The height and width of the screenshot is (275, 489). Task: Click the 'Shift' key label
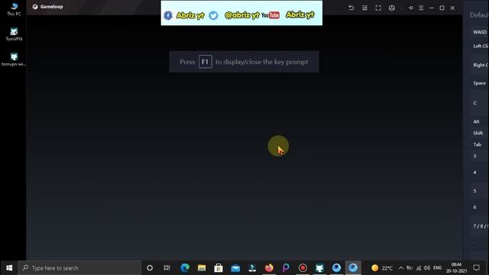pos(478,133)
